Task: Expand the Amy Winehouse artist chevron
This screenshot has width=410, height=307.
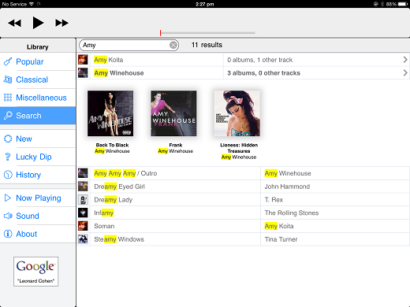Action: coord(405,73)
